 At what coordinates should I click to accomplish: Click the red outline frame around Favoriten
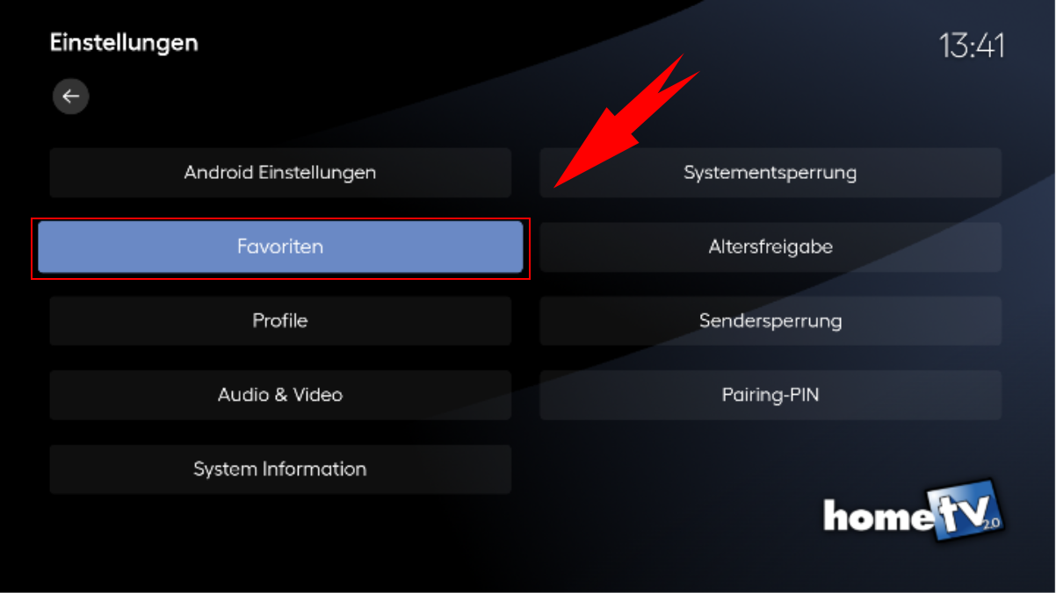coord(280,218)
